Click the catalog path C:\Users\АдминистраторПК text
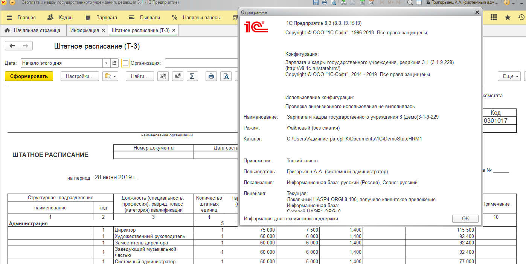Screen dimensions: 526x264 [x=355, y=139]
